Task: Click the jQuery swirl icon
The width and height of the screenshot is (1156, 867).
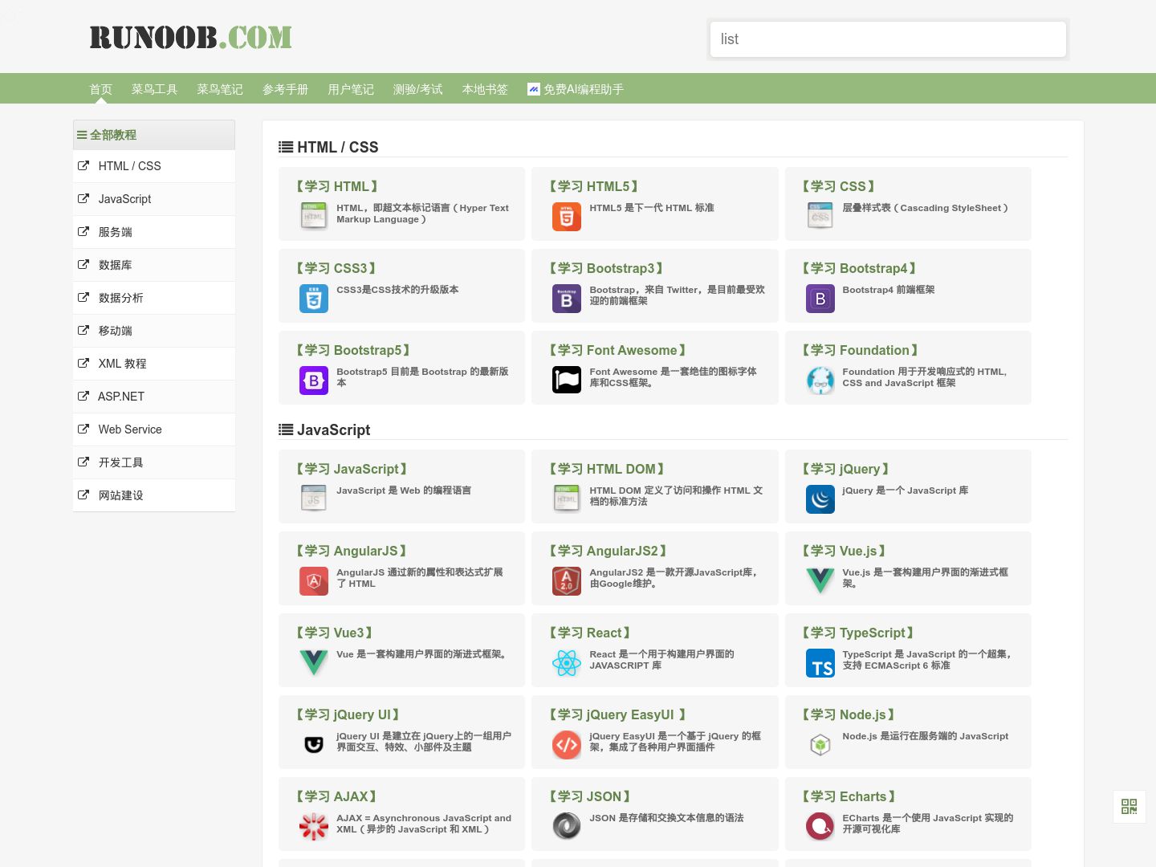Action: coord(820,499)
